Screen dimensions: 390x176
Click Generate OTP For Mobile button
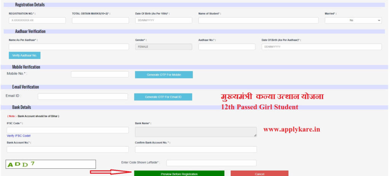click(x=164, y=75)
